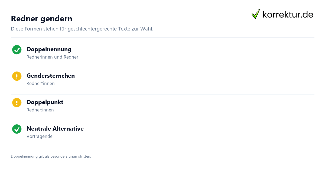Click the yellow warning icon beside Doppelpunkt

pyautogui.click(x=17, y=103)
